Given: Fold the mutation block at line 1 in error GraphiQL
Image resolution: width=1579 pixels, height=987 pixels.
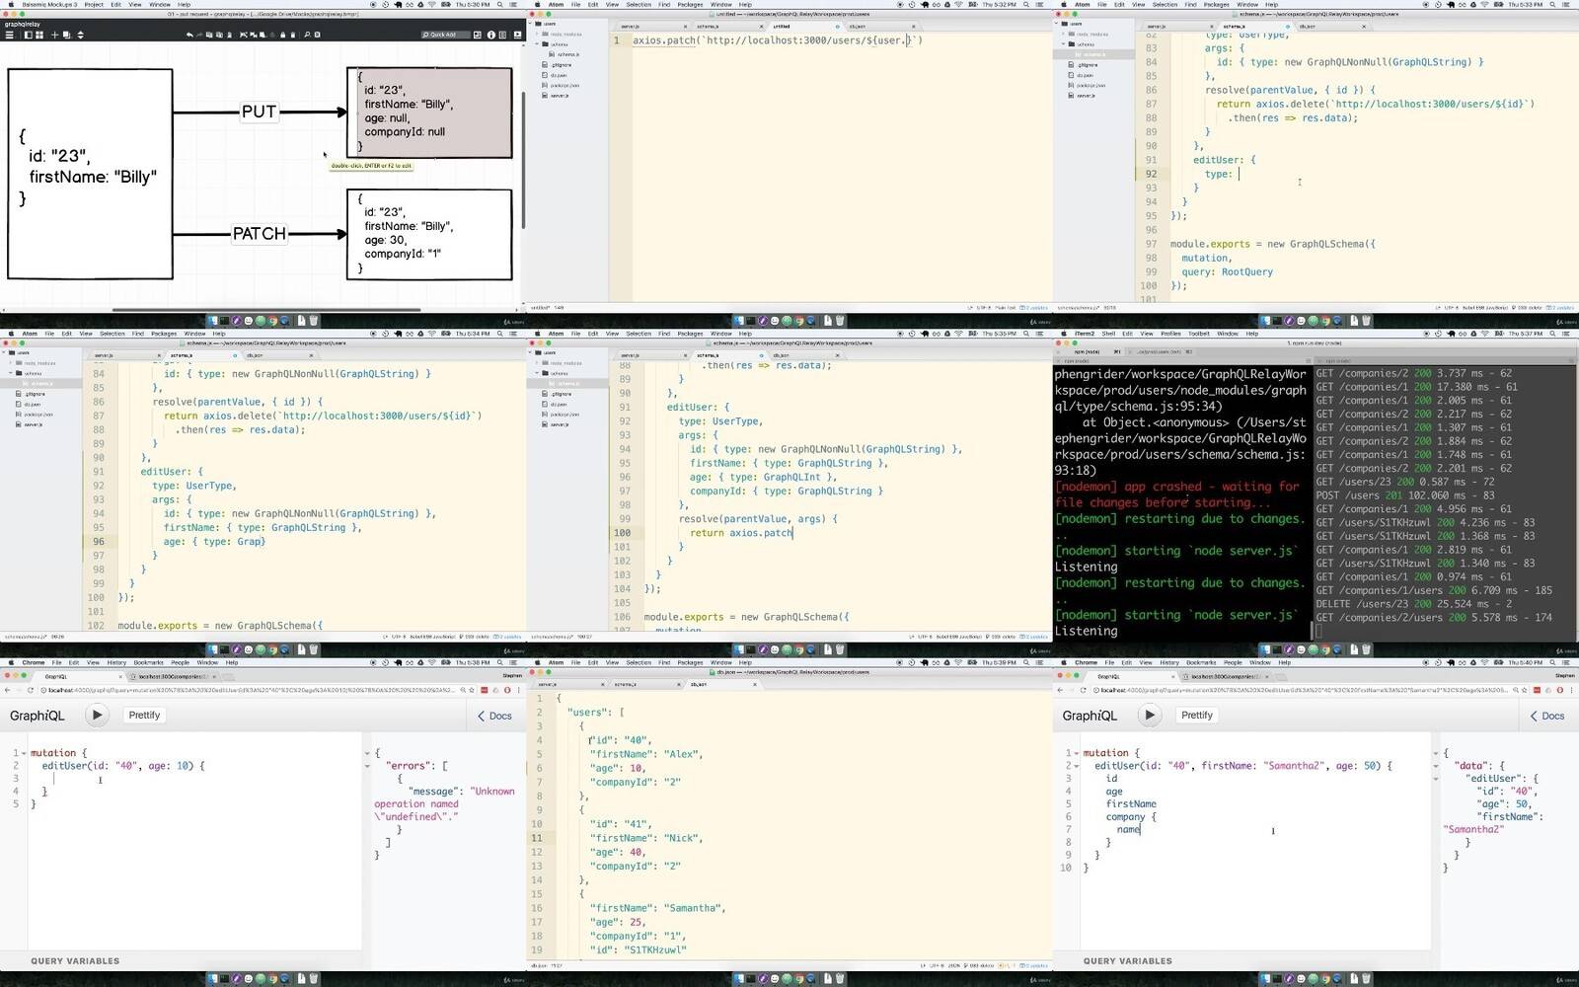Looking at the screenshot, I should point(24,753).
